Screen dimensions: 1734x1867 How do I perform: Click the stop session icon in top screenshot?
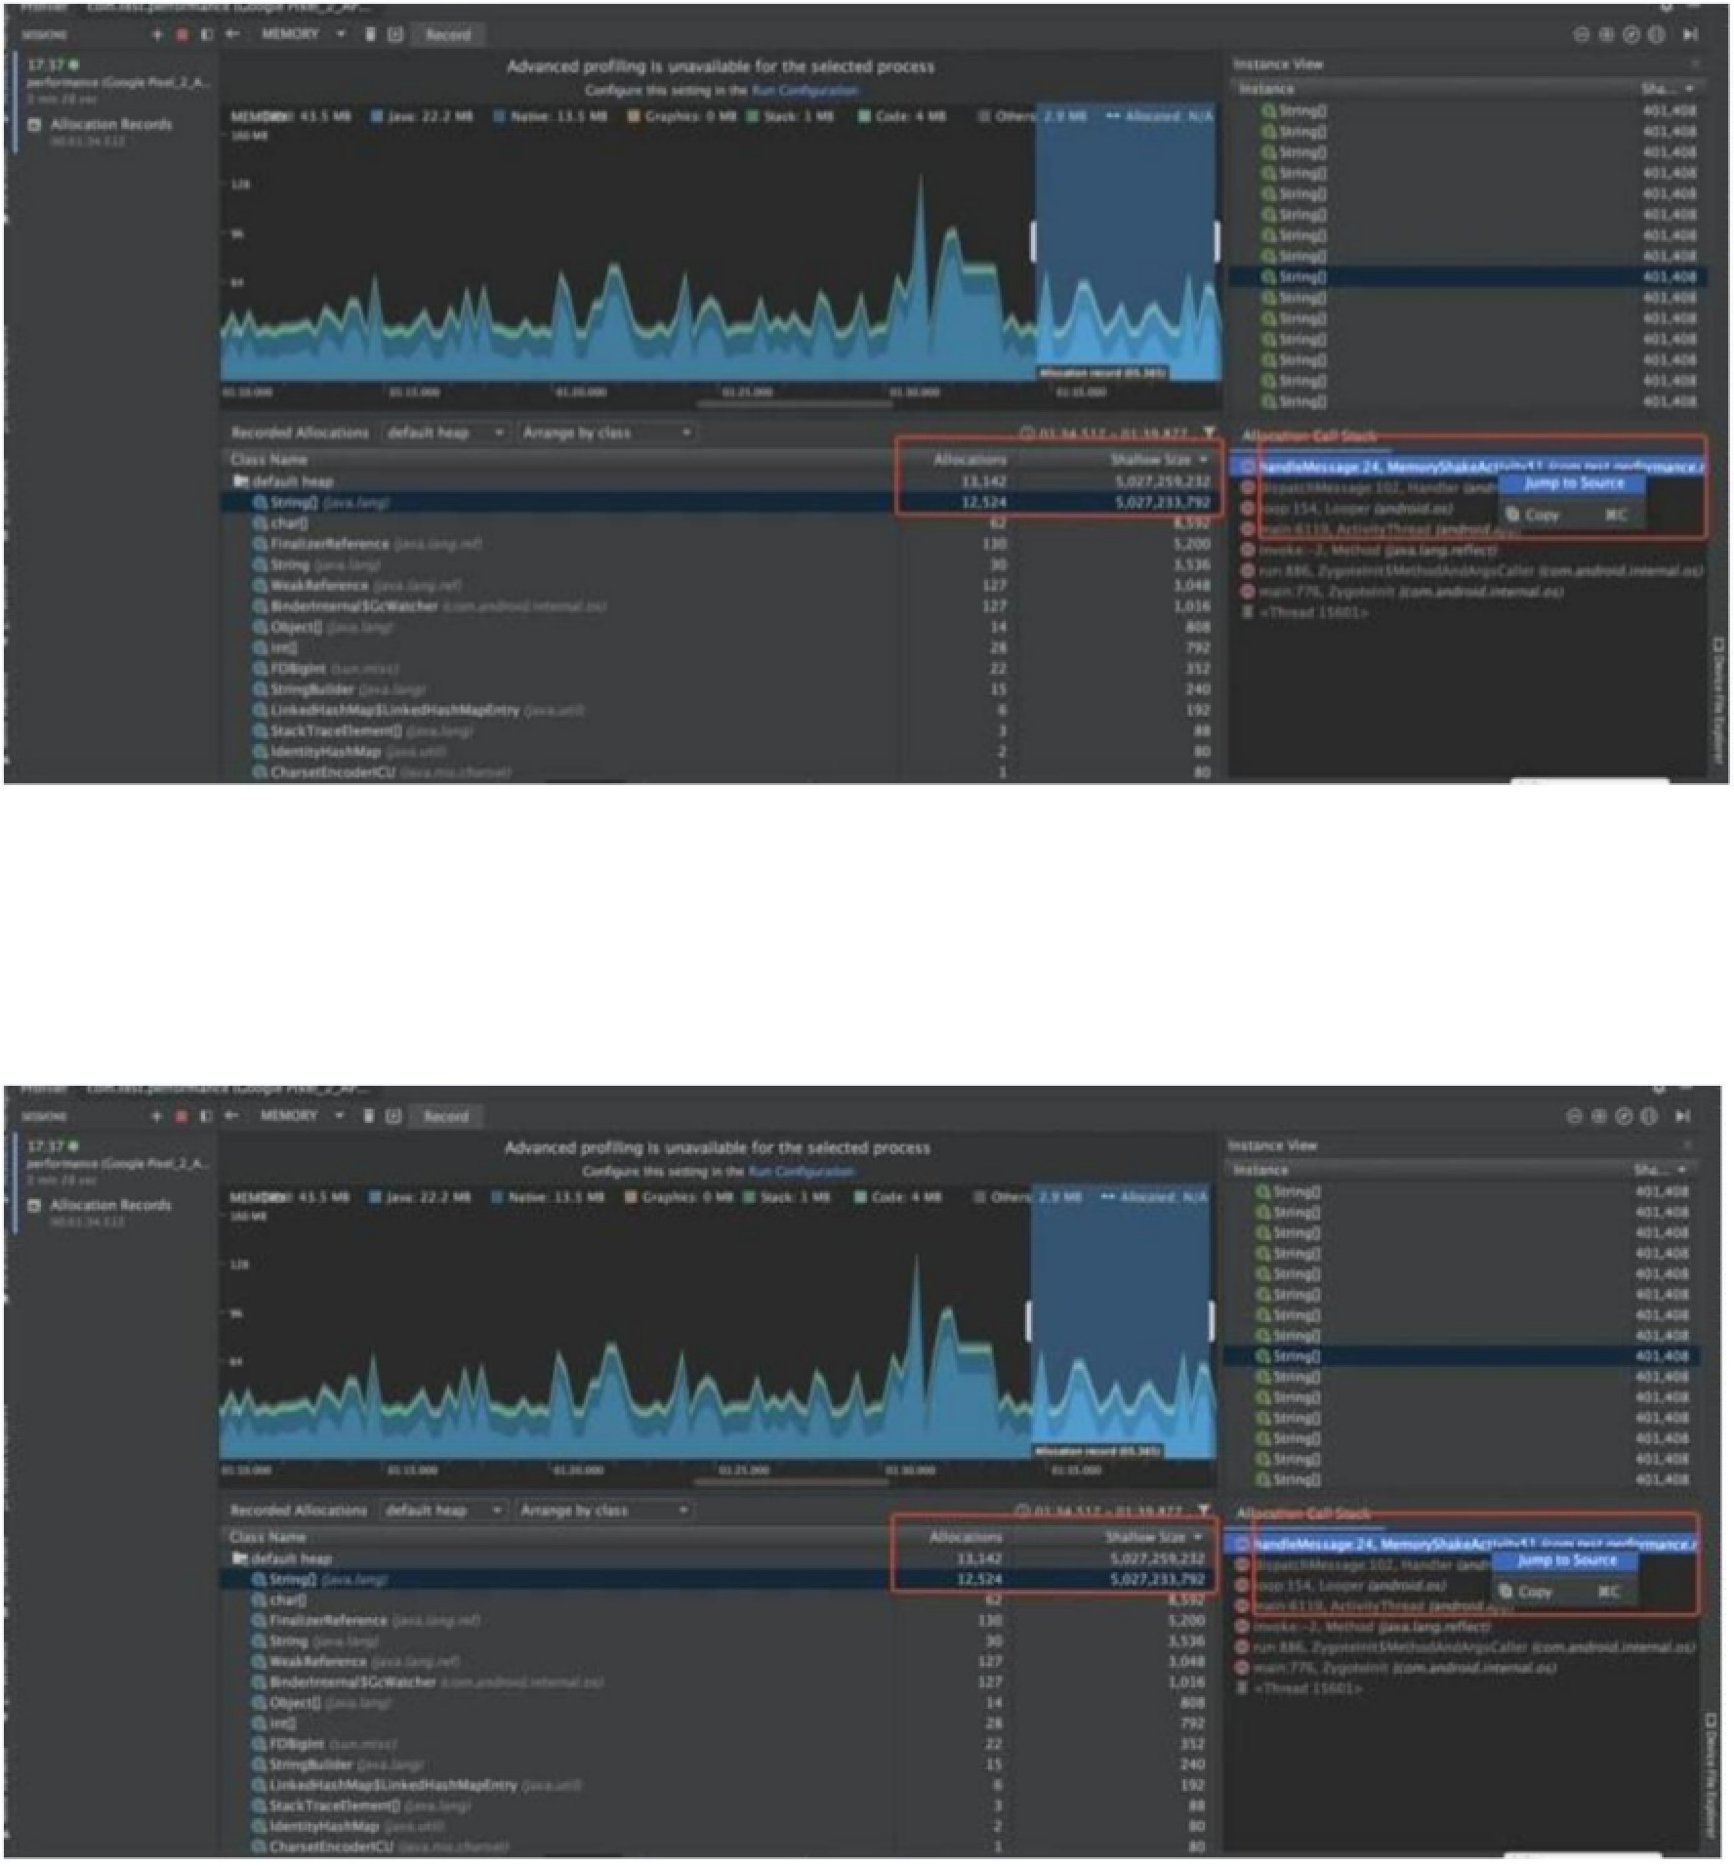tap(181, 35)
